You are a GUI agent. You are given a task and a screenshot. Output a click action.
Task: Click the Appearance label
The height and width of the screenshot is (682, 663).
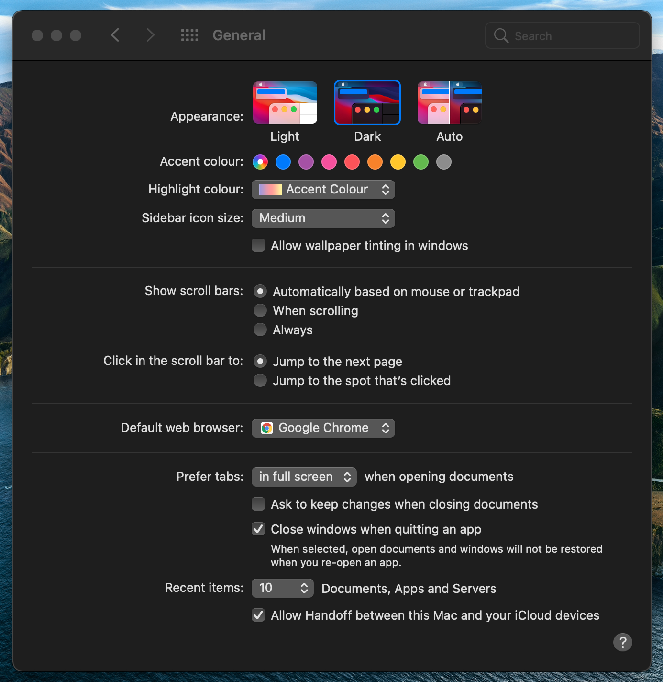pos(207,116)
